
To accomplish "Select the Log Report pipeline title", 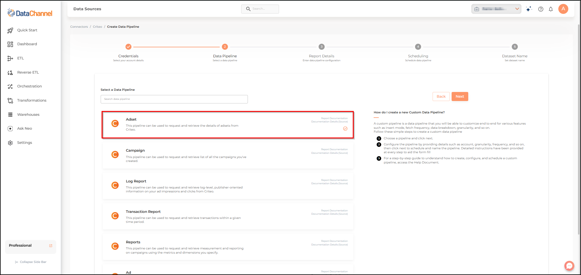I will tap(136, 181).
